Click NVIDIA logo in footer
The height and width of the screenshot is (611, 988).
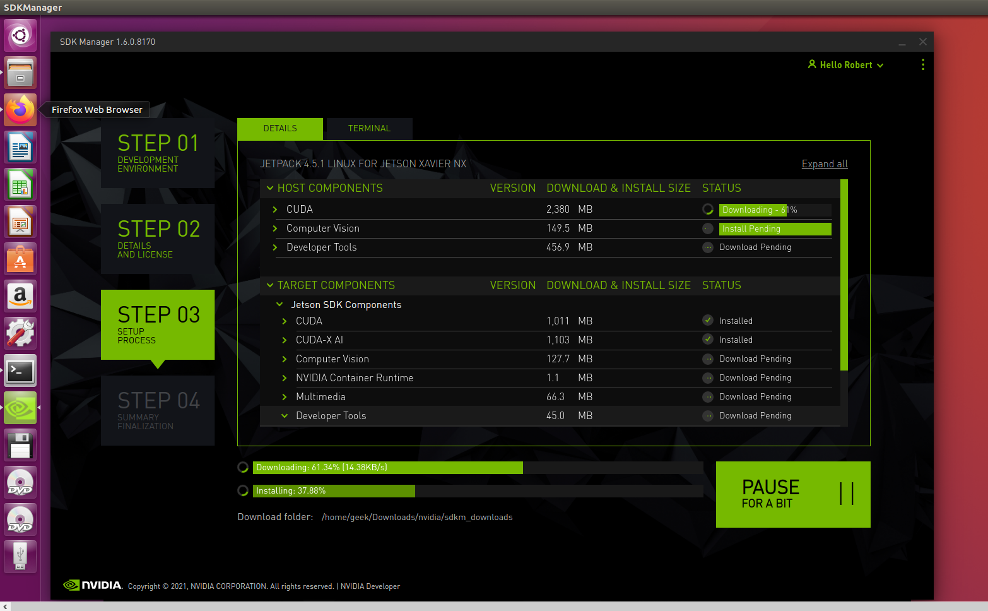click(x=93, y=585)
